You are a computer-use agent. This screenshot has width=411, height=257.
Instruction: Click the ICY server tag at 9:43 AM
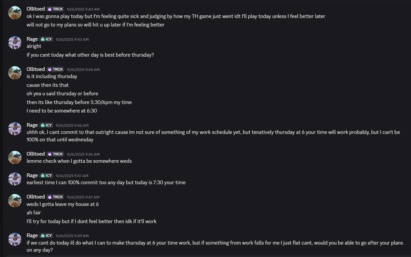tap(46, 39)
